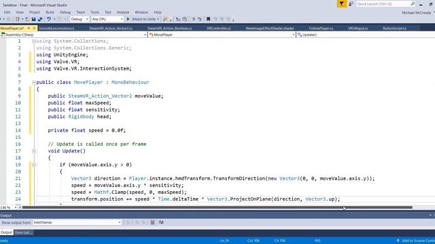Click the Add to Source Control arrow icon

click(398, 241)
